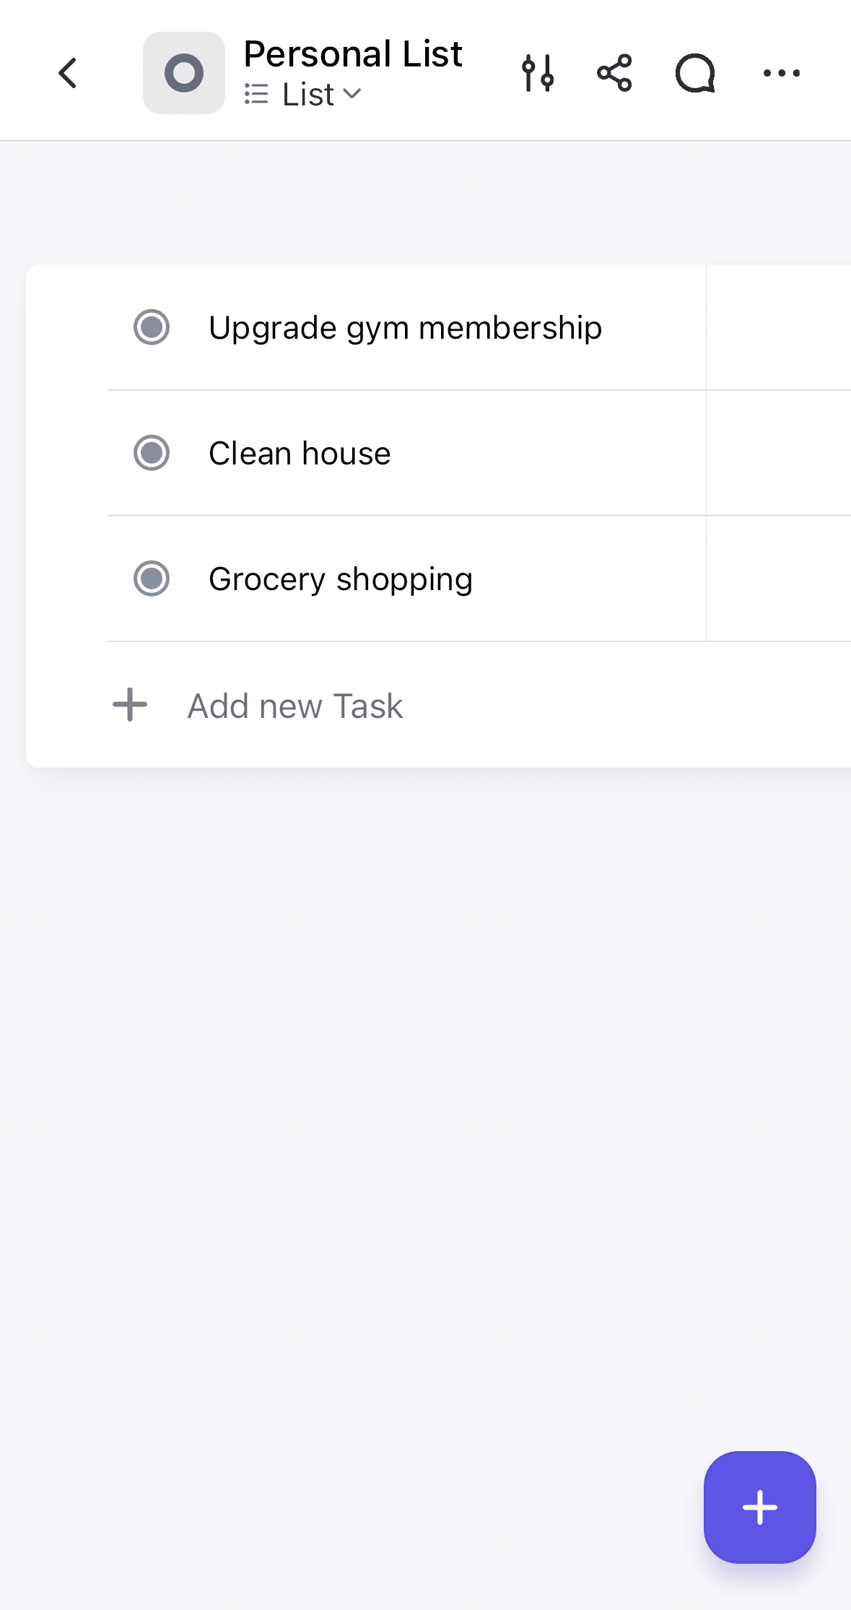This screenshot has height=1610, width=851.
Task: Open the List view type selector
Action: (309, 95)
